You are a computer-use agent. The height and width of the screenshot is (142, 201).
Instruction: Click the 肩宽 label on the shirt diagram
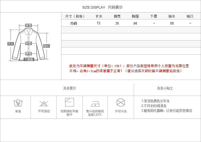[x=28, y=25]
